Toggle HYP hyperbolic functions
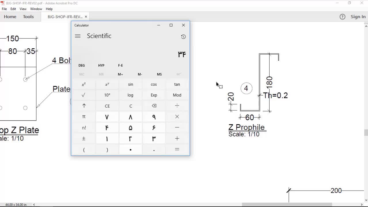The width and height of the screenshot is (368, 207). [x=101, y=66]
